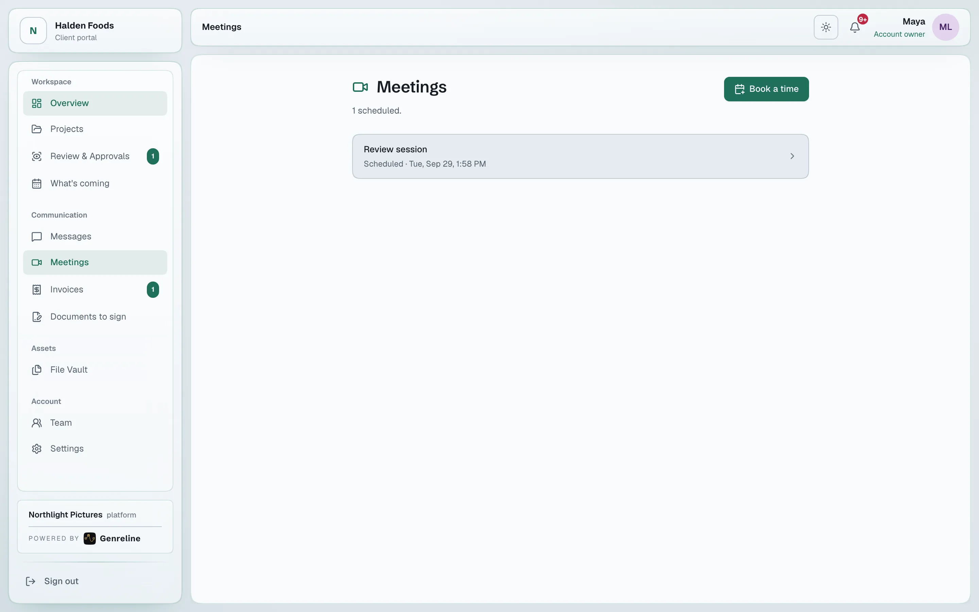Click the ML user avatar
The height and width of the screenshot is (612, 979).
(945, 27)
